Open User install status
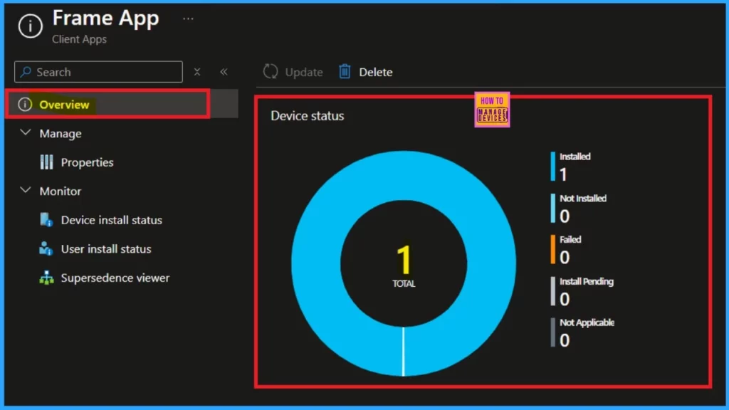The width and height of the screenshot is (729, 410). pyautogui.click(x=106, y=249)
